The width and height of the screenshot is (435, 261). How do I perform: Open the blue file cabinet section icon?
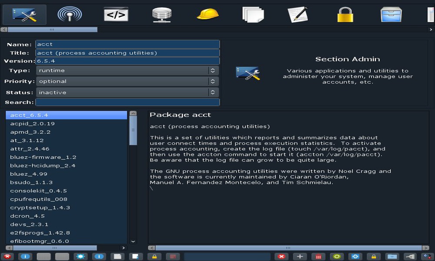pyautogui.click(x=391, y=15)
